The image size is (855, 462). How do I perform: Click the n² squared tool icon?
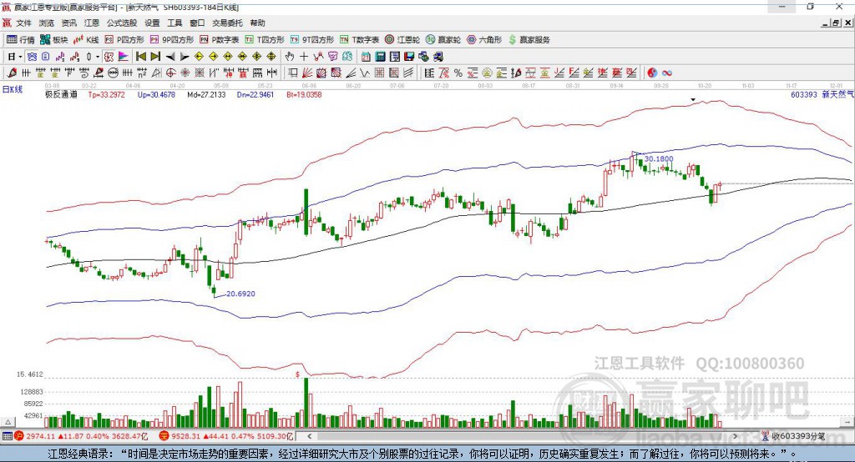tap(142, 73)
